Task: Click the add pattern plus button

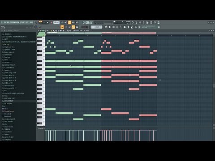Action: pyautogui.click(x=103, y=27)
